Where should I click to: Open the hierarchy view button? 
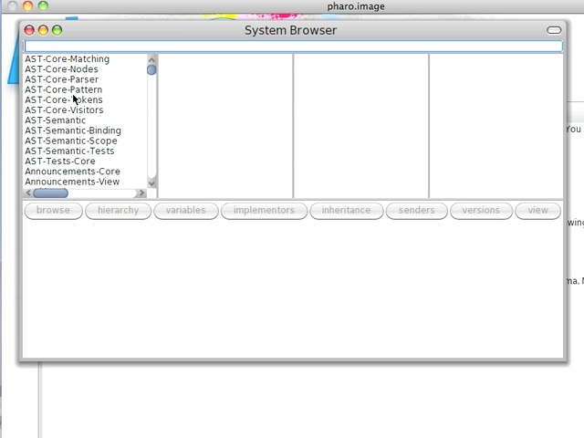tap(118, 211)
